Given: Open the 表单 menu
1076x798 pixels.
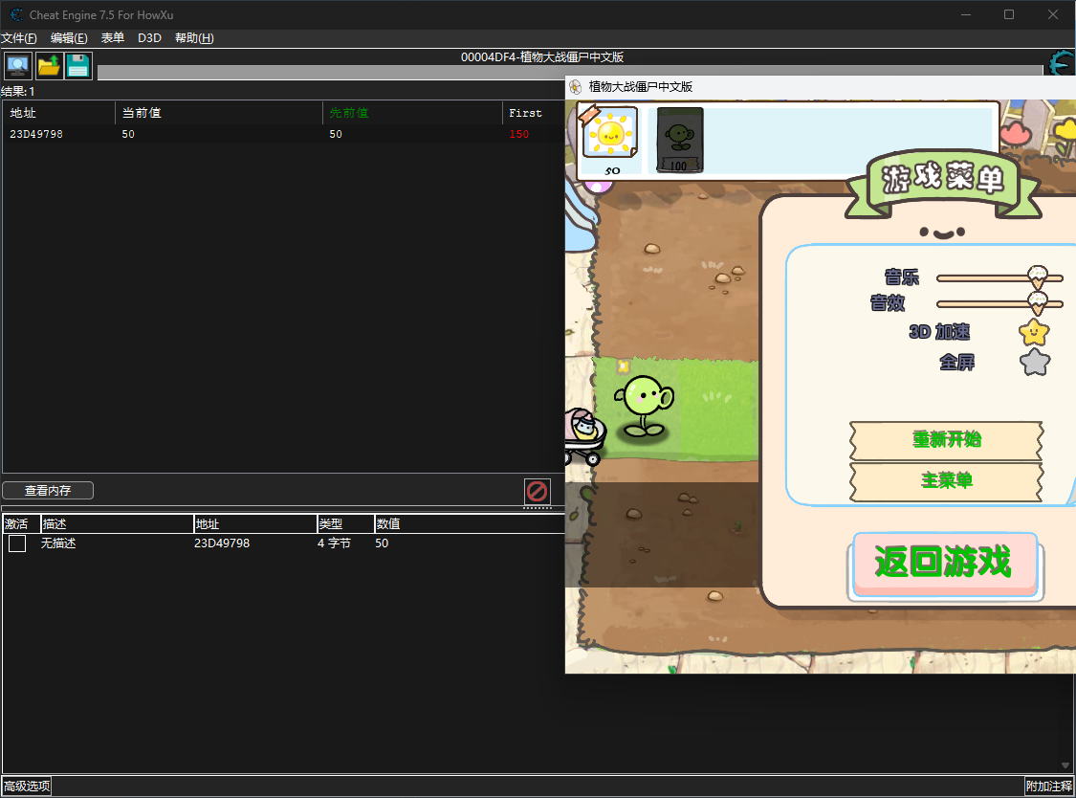Looking at the screenshot, I should (x=113, y=38).
